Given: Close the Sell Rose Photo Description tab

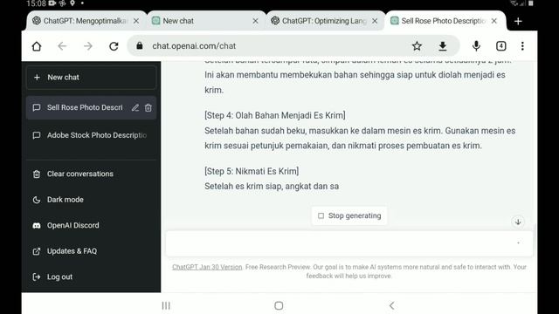Looking at the screenshot, I should click(x=494, y=21).
